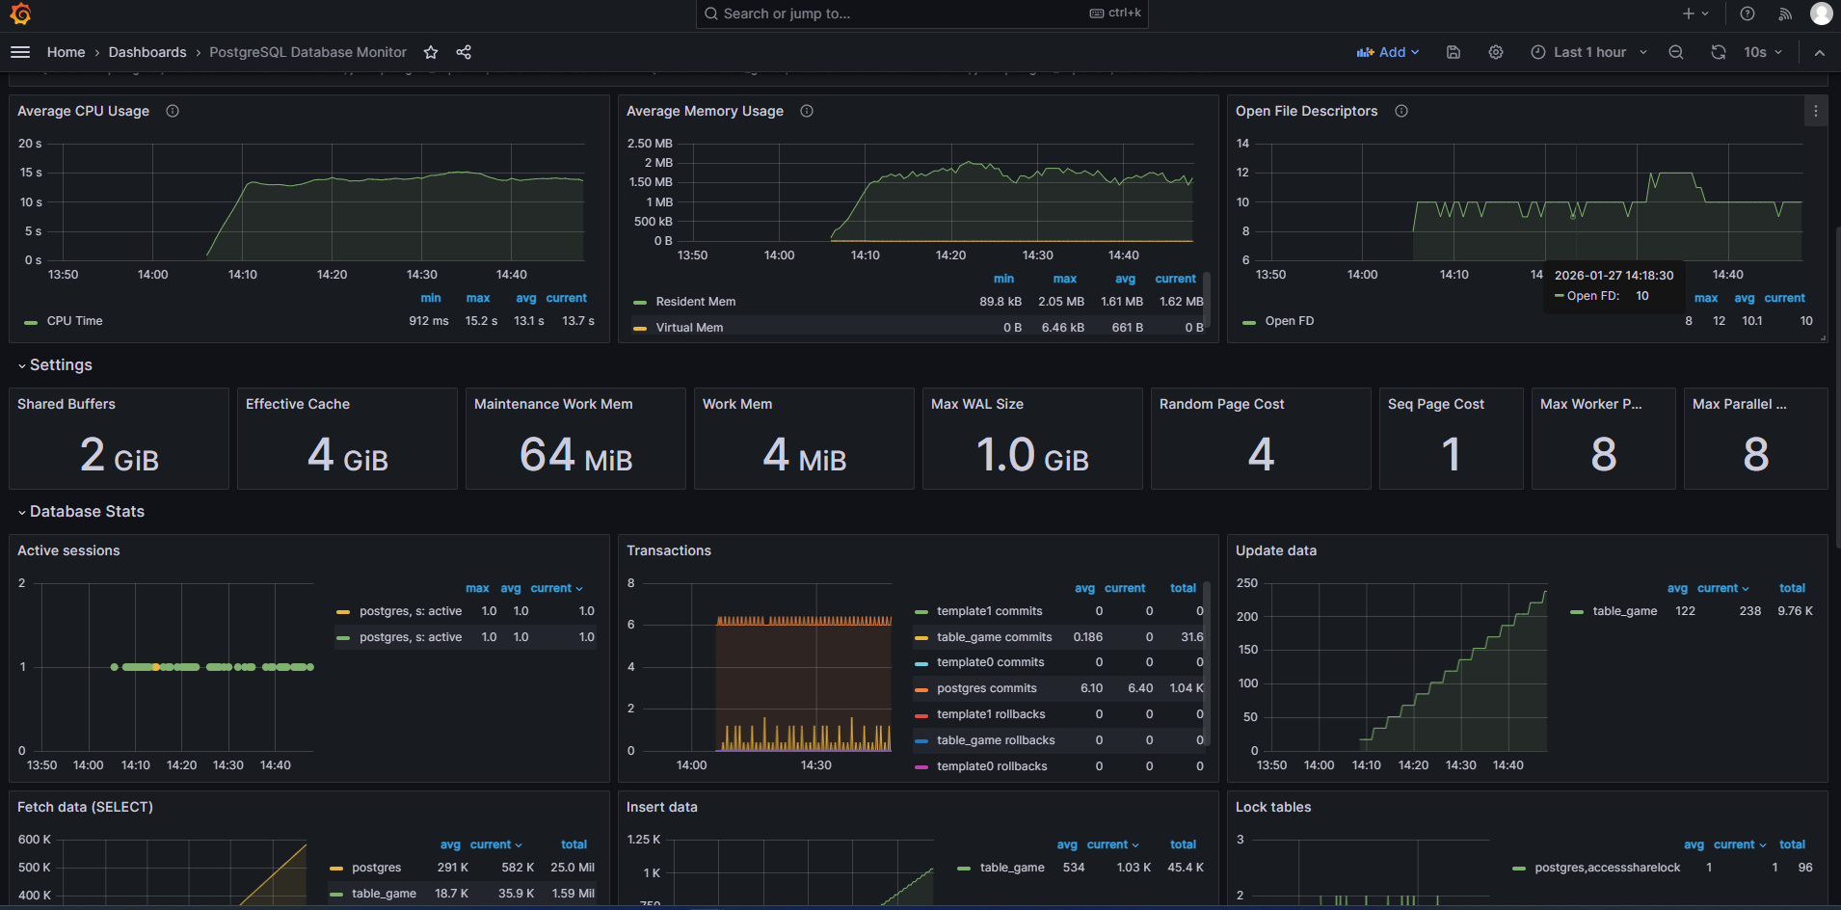Open Dashboards breadcrumb link
1841x910 pixels.
click(x=147, y=52)
